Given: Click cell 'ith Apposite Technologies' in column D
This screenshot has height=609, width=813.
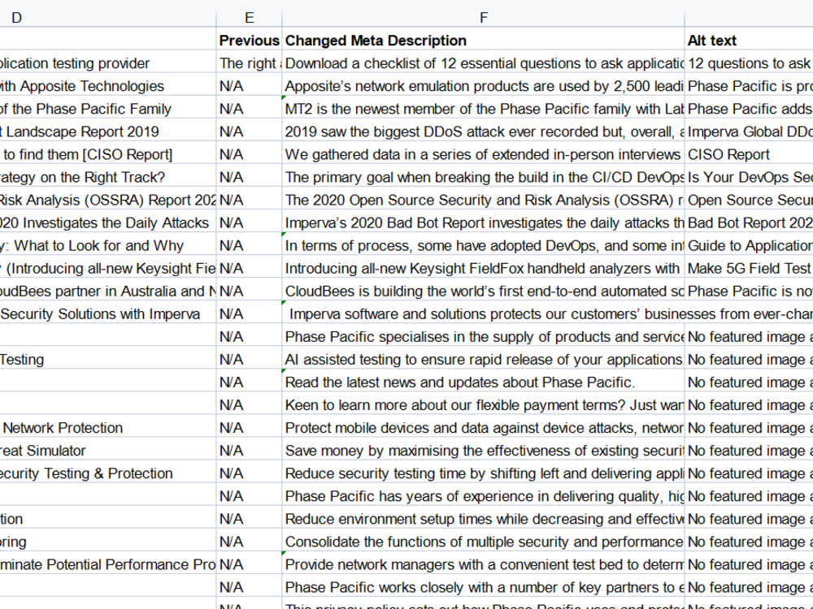Looking at the screenshot, I should [108, 86].
